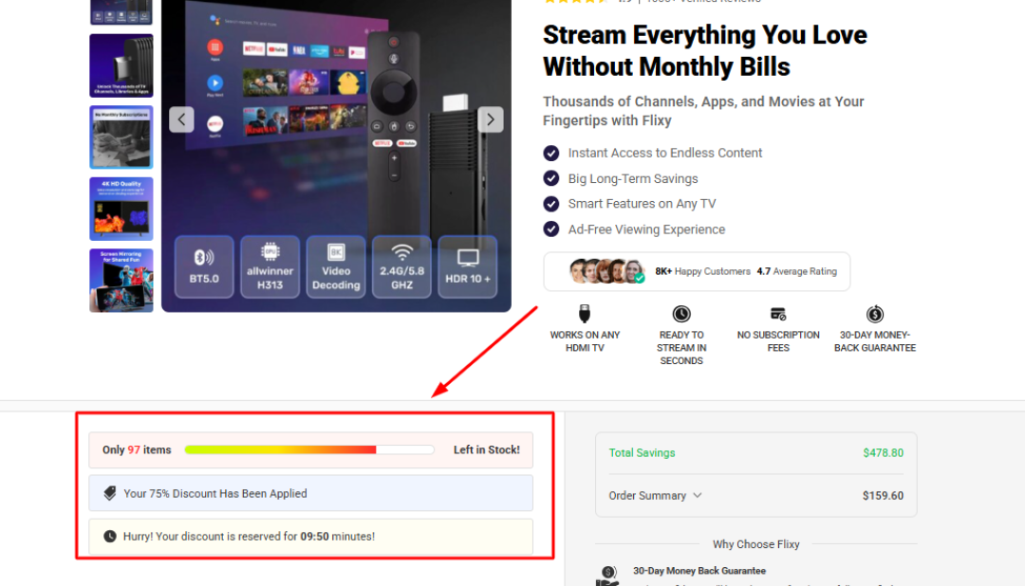Click the 'Thousands of Channels, Apps, and Movies' subtitle
The image size is (1025, 586).
(703, 111)
